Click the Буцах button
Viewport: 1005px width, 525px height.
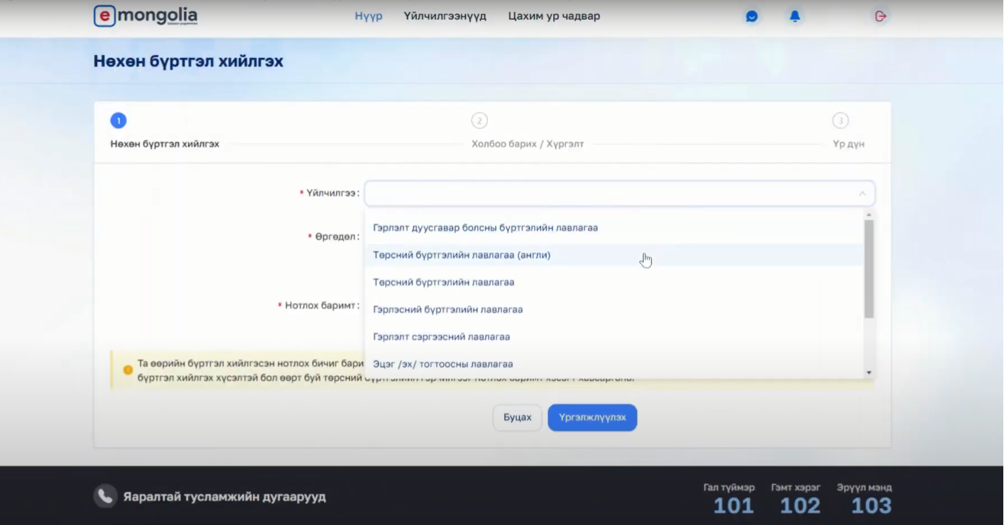[x=518, y=418]
